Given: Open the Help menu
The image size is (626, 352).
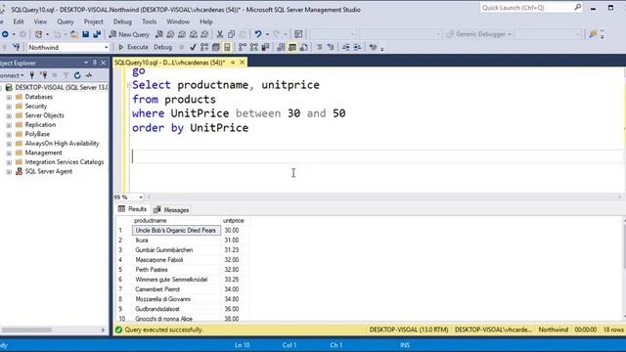Looking at the screenshot, I should (x=206, y=22).
